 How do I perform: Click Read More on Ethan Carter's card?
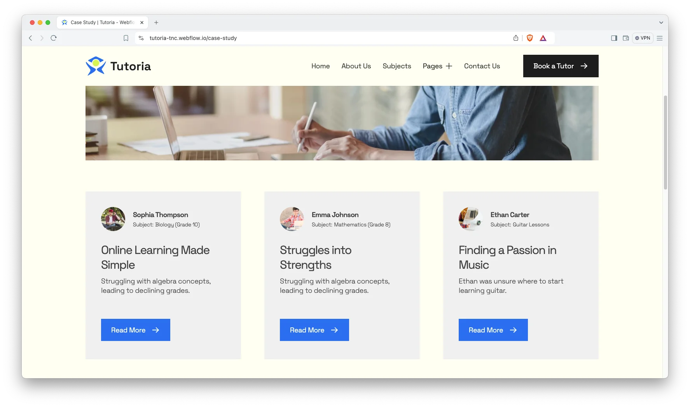pos(493,330)
